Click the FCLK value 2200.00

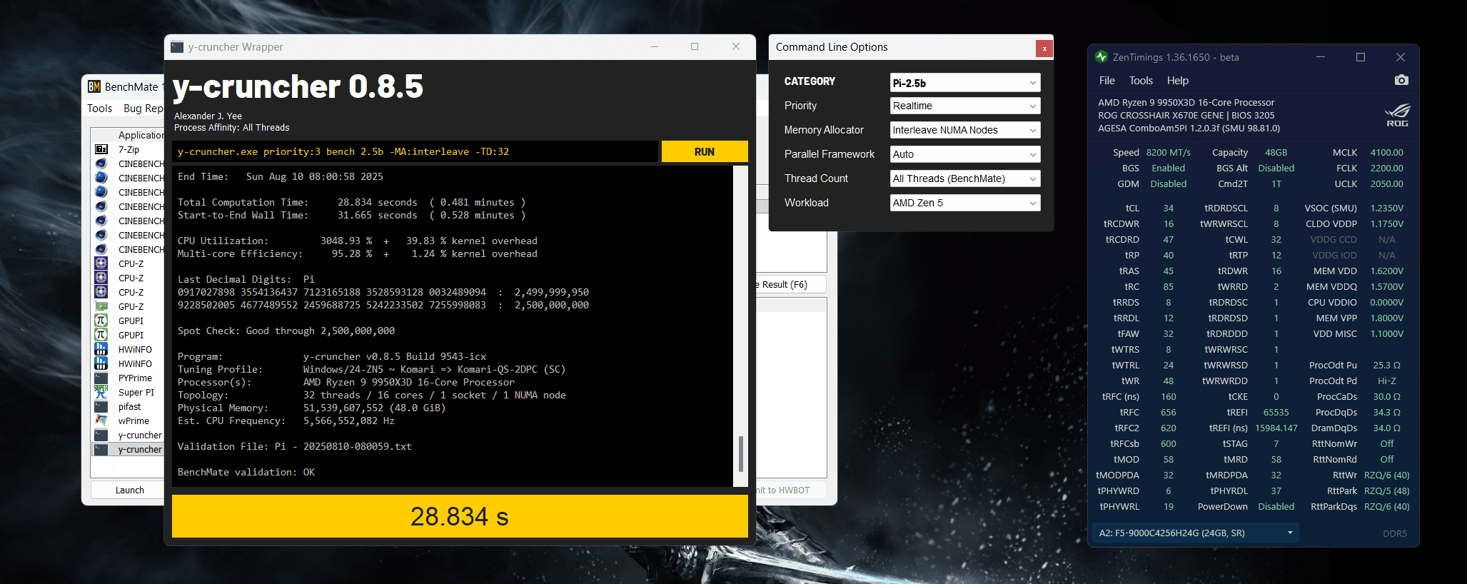coord(1386,168)
